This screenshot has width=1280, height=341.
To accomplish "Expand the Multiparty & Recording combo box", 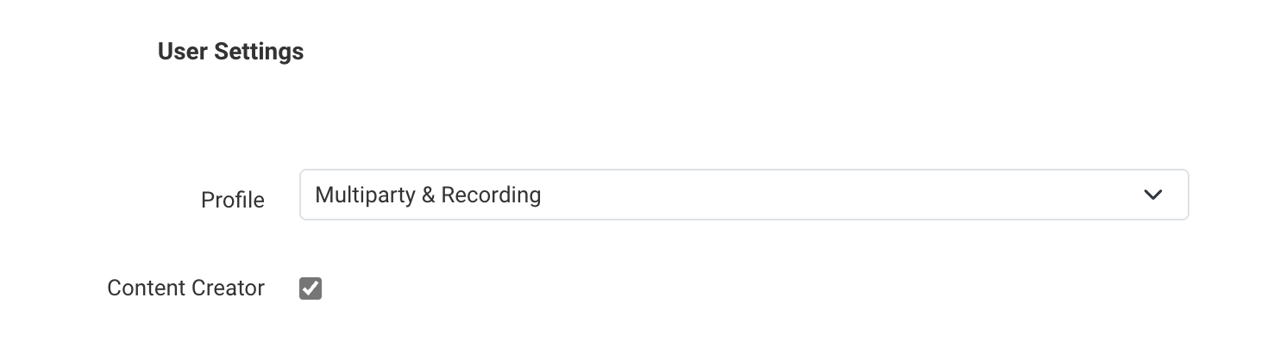I will click(744, 195).
